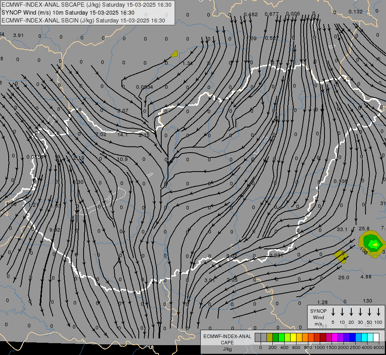
Task: Click the 7.02 value on the map
Action: 101,134
